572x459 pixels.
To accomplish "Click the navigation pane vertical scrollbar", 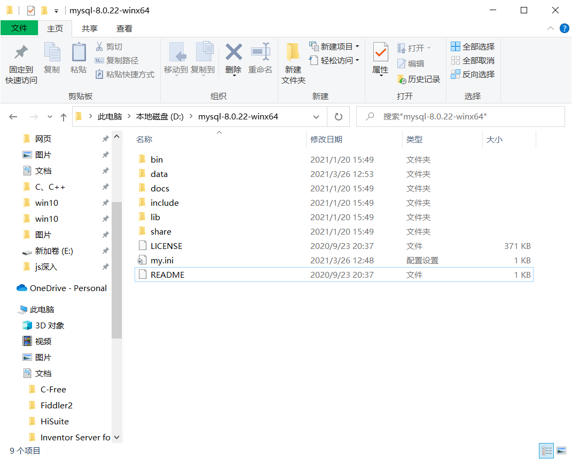I will (117, 270).
